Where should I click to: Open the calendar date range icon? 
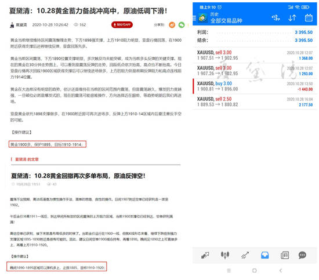click(309, 18)
